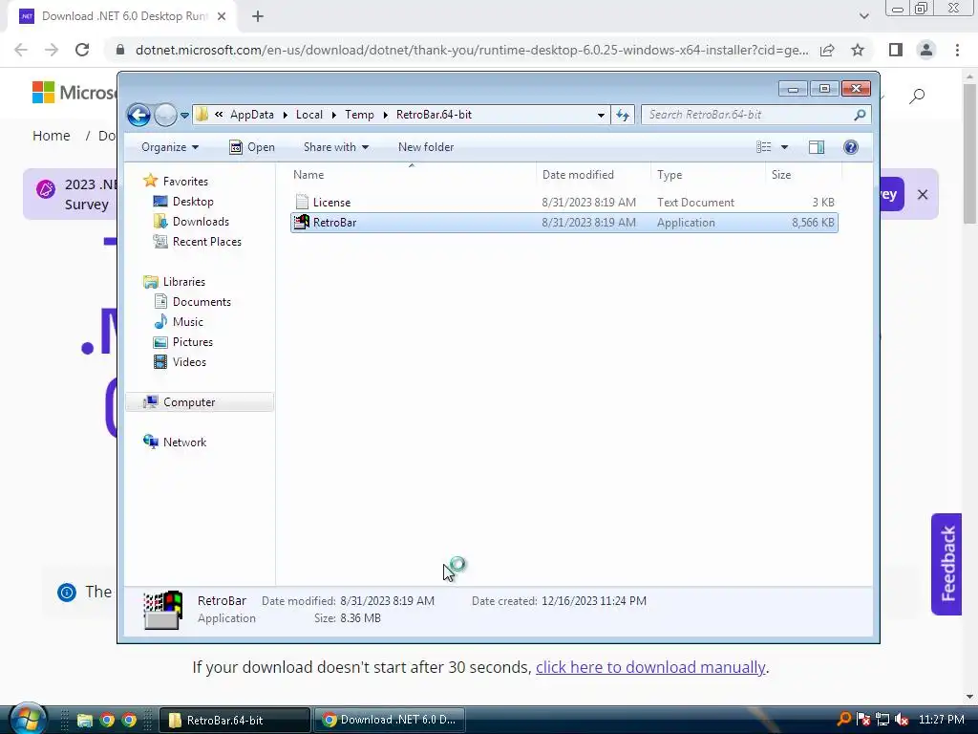Select Network in navigation pane
Image resolution: width=978 pixels, height=734 pixels.
point(184,443)
